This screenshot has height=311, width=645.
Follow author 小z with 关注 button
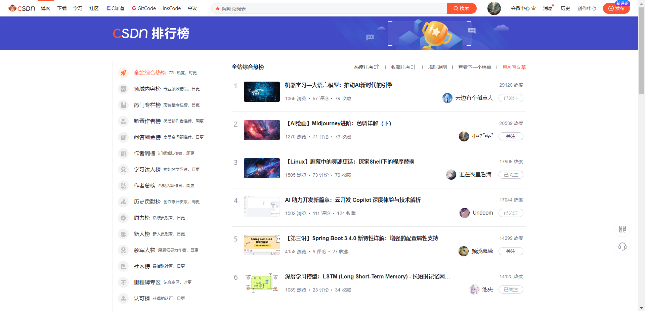click(x=511, y=136)
